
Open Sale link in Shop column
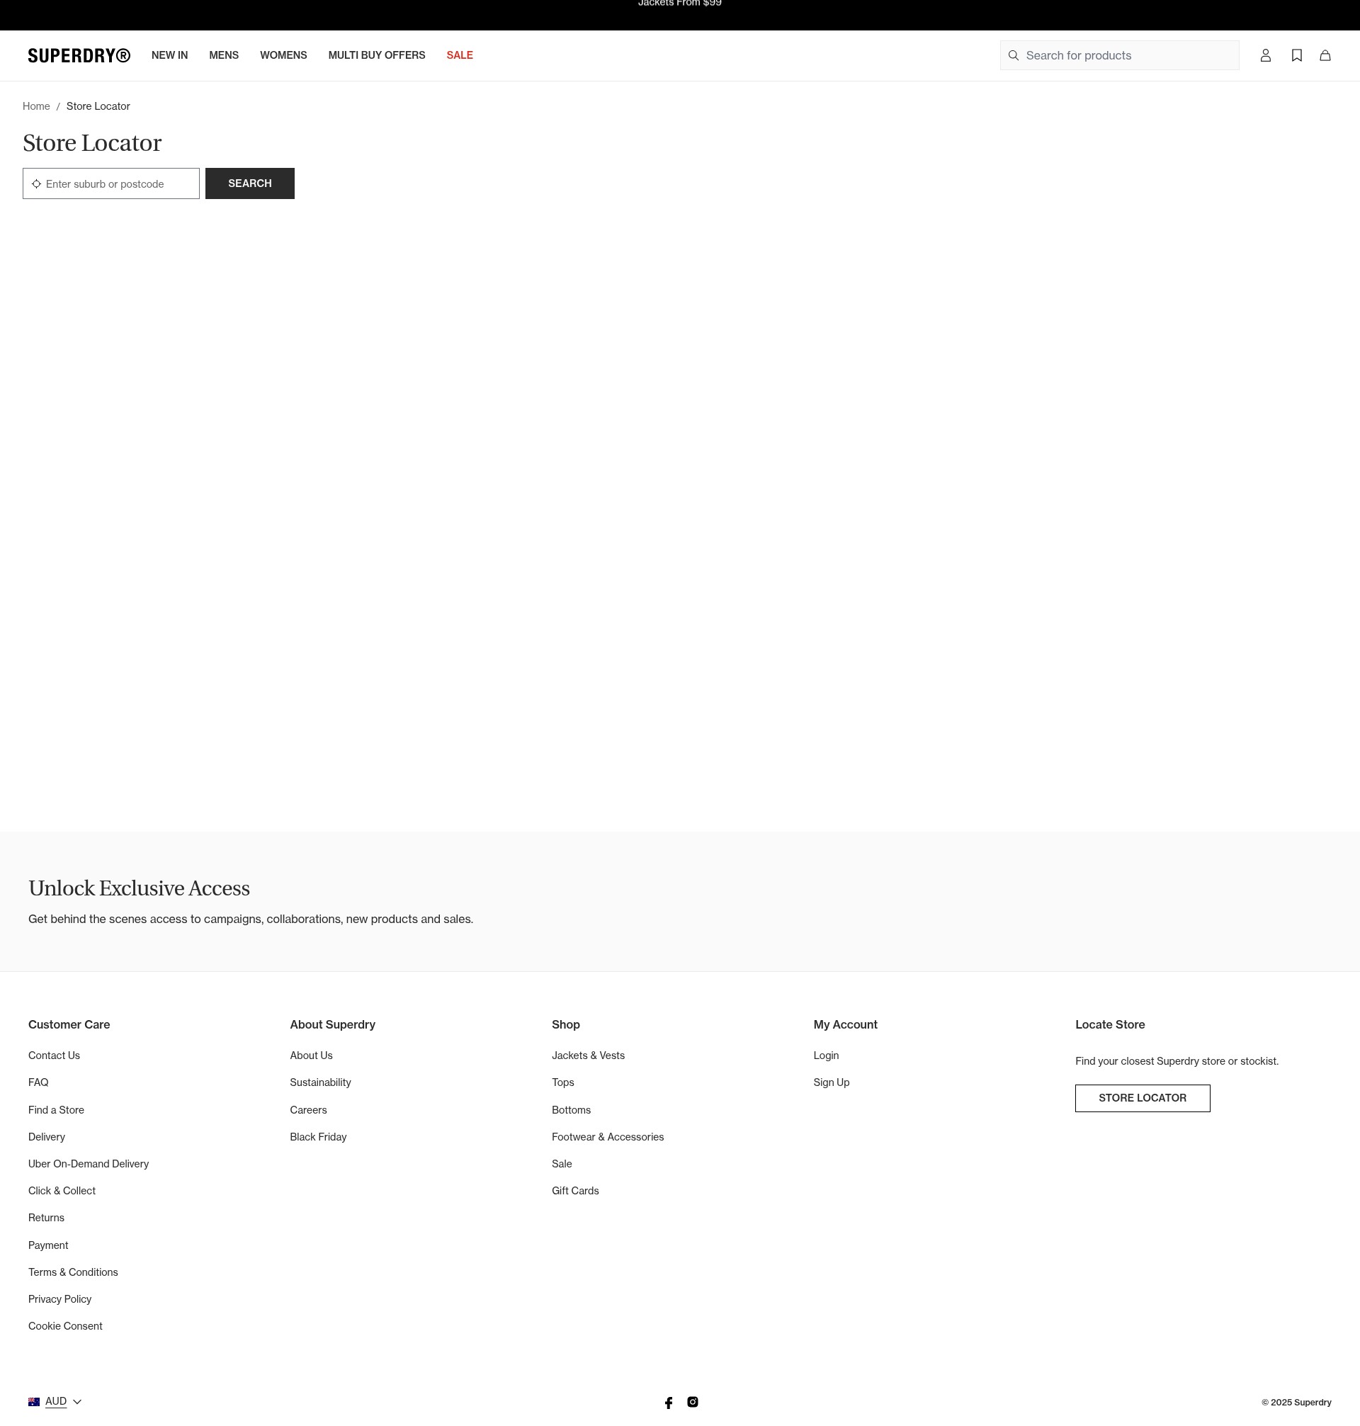(x=562, y=1164)
